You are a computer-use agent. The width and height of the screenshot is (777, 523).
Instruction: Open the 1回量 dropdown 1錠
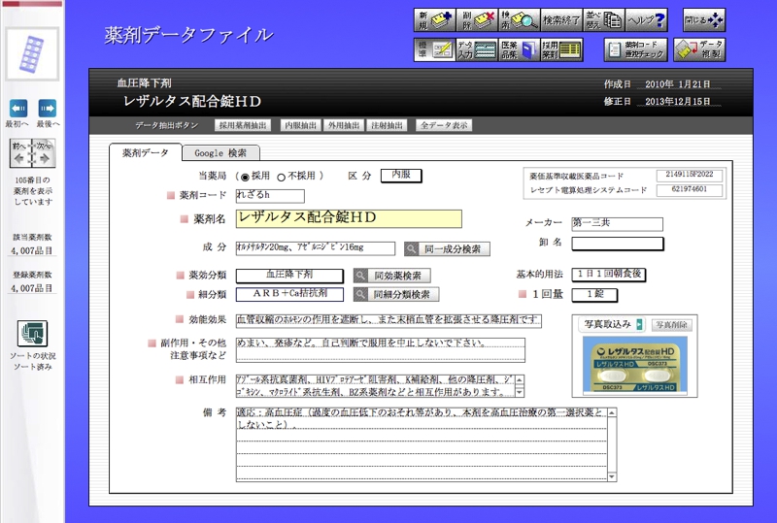(594, 295)
